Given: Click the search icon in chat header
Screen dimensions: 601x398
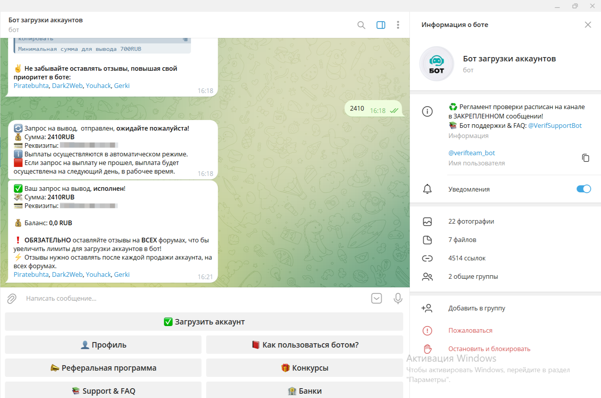Looking at the screenshot, I should click(361, 25).
